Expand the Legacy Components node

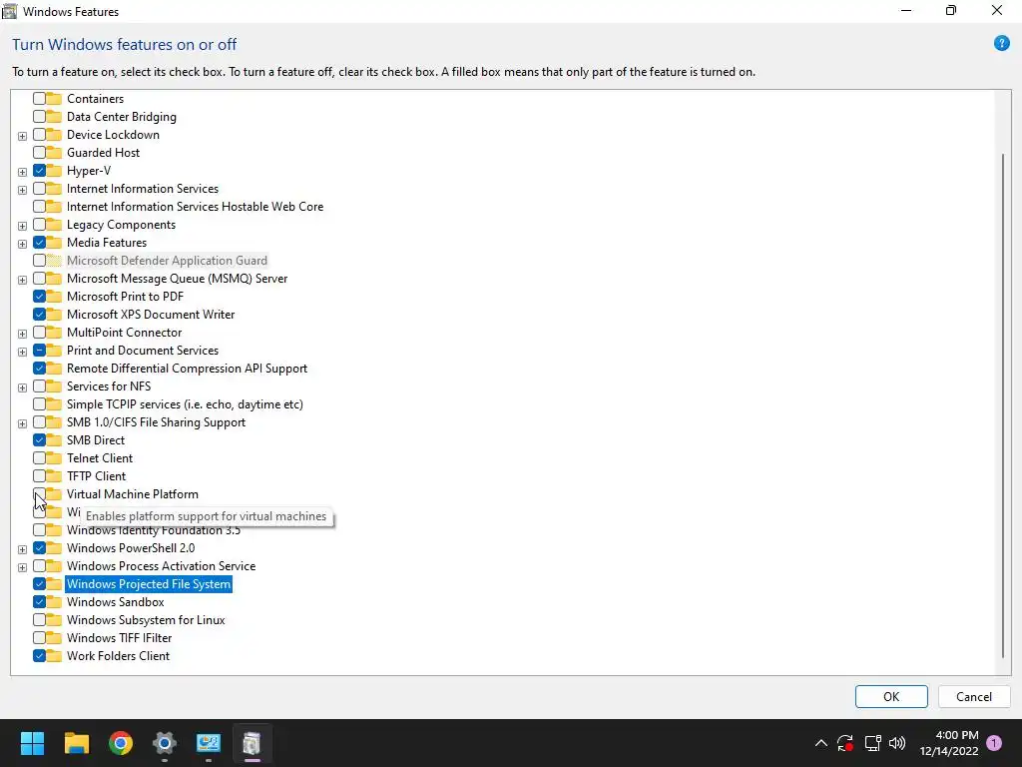[22, 226]
